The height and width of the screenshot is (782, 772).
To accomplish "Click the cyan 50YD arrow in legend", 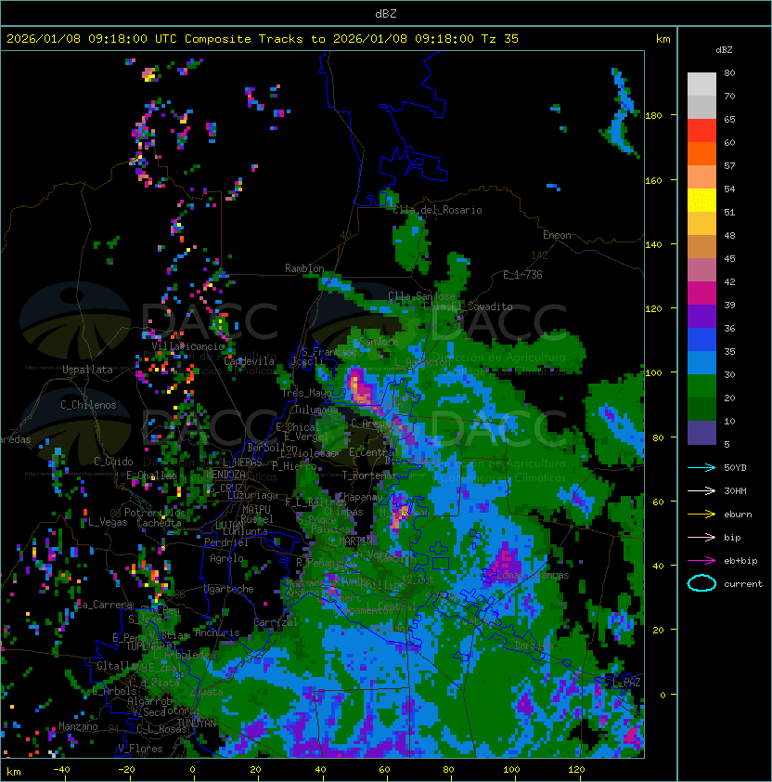I will point(701,467).
